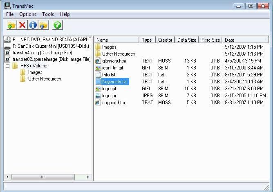This screenshot has width=273, height=192.
Task: Select Other Resources label in tree
Action: 45,79
